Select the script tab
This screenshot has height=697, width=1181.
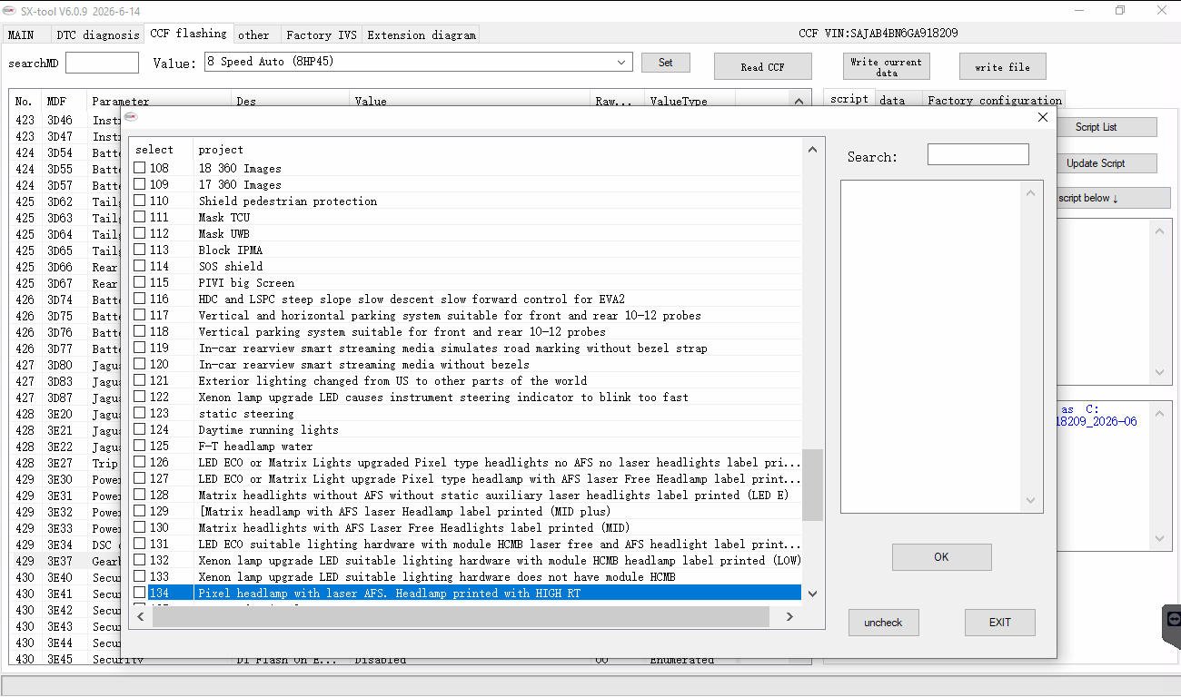tap(849, 99)
